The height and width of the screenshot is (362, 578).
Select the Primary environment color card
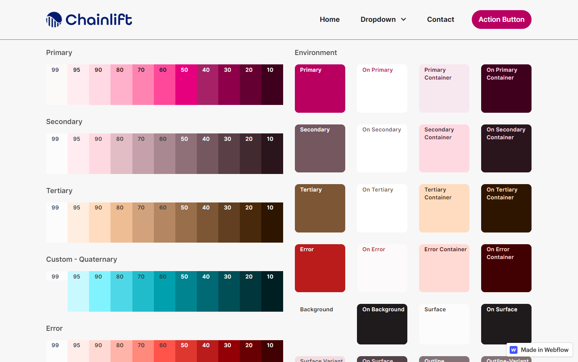[x=320, y=89]
